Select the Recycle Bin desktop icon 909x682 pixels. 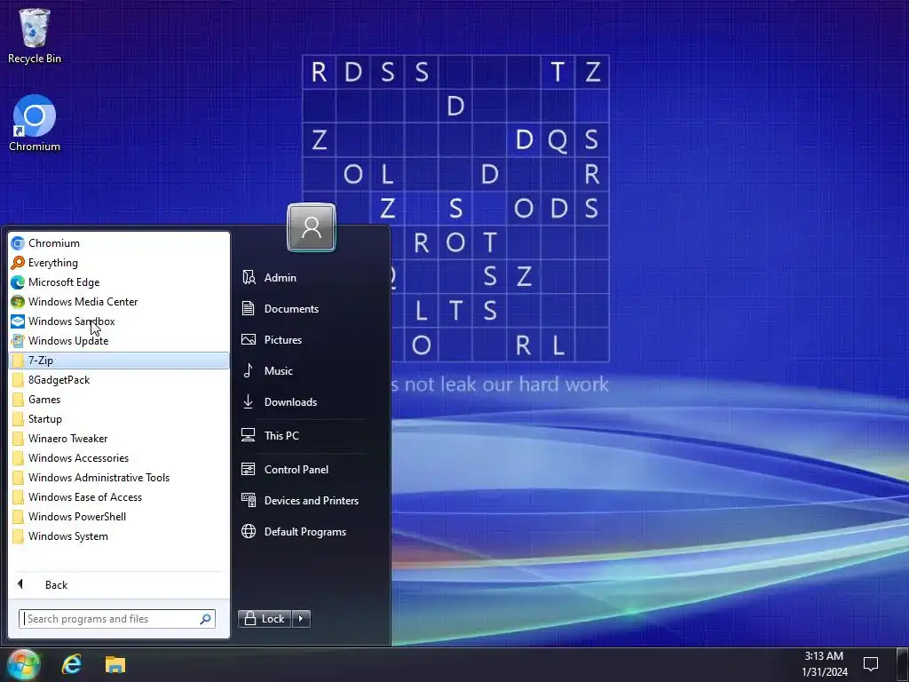(35, 36)
